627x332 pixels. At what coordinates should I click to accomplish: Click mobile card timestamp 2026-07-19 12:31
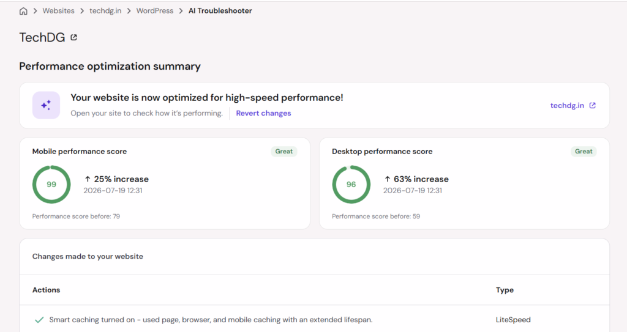point(113,191)
